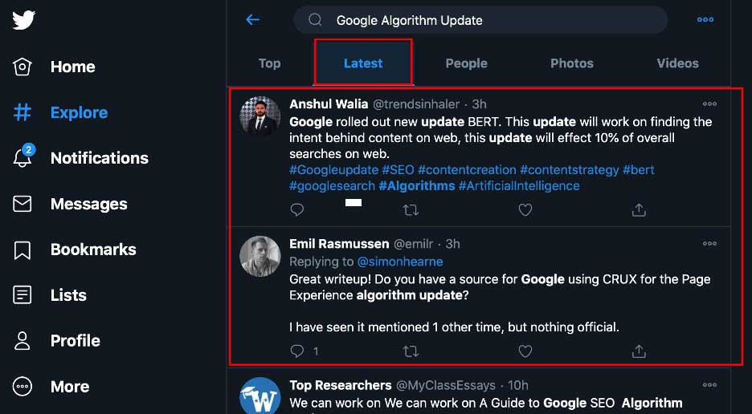Reply to Emil Rasmussen's tweet

297,351
